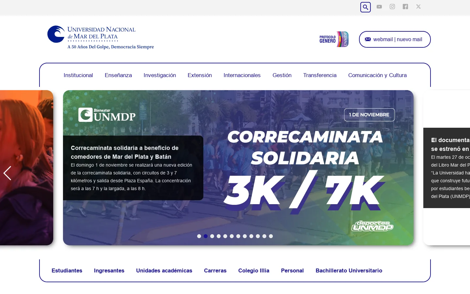Open the Institucional menu
This screenshot has width=470, height=294.
point(78,75)
